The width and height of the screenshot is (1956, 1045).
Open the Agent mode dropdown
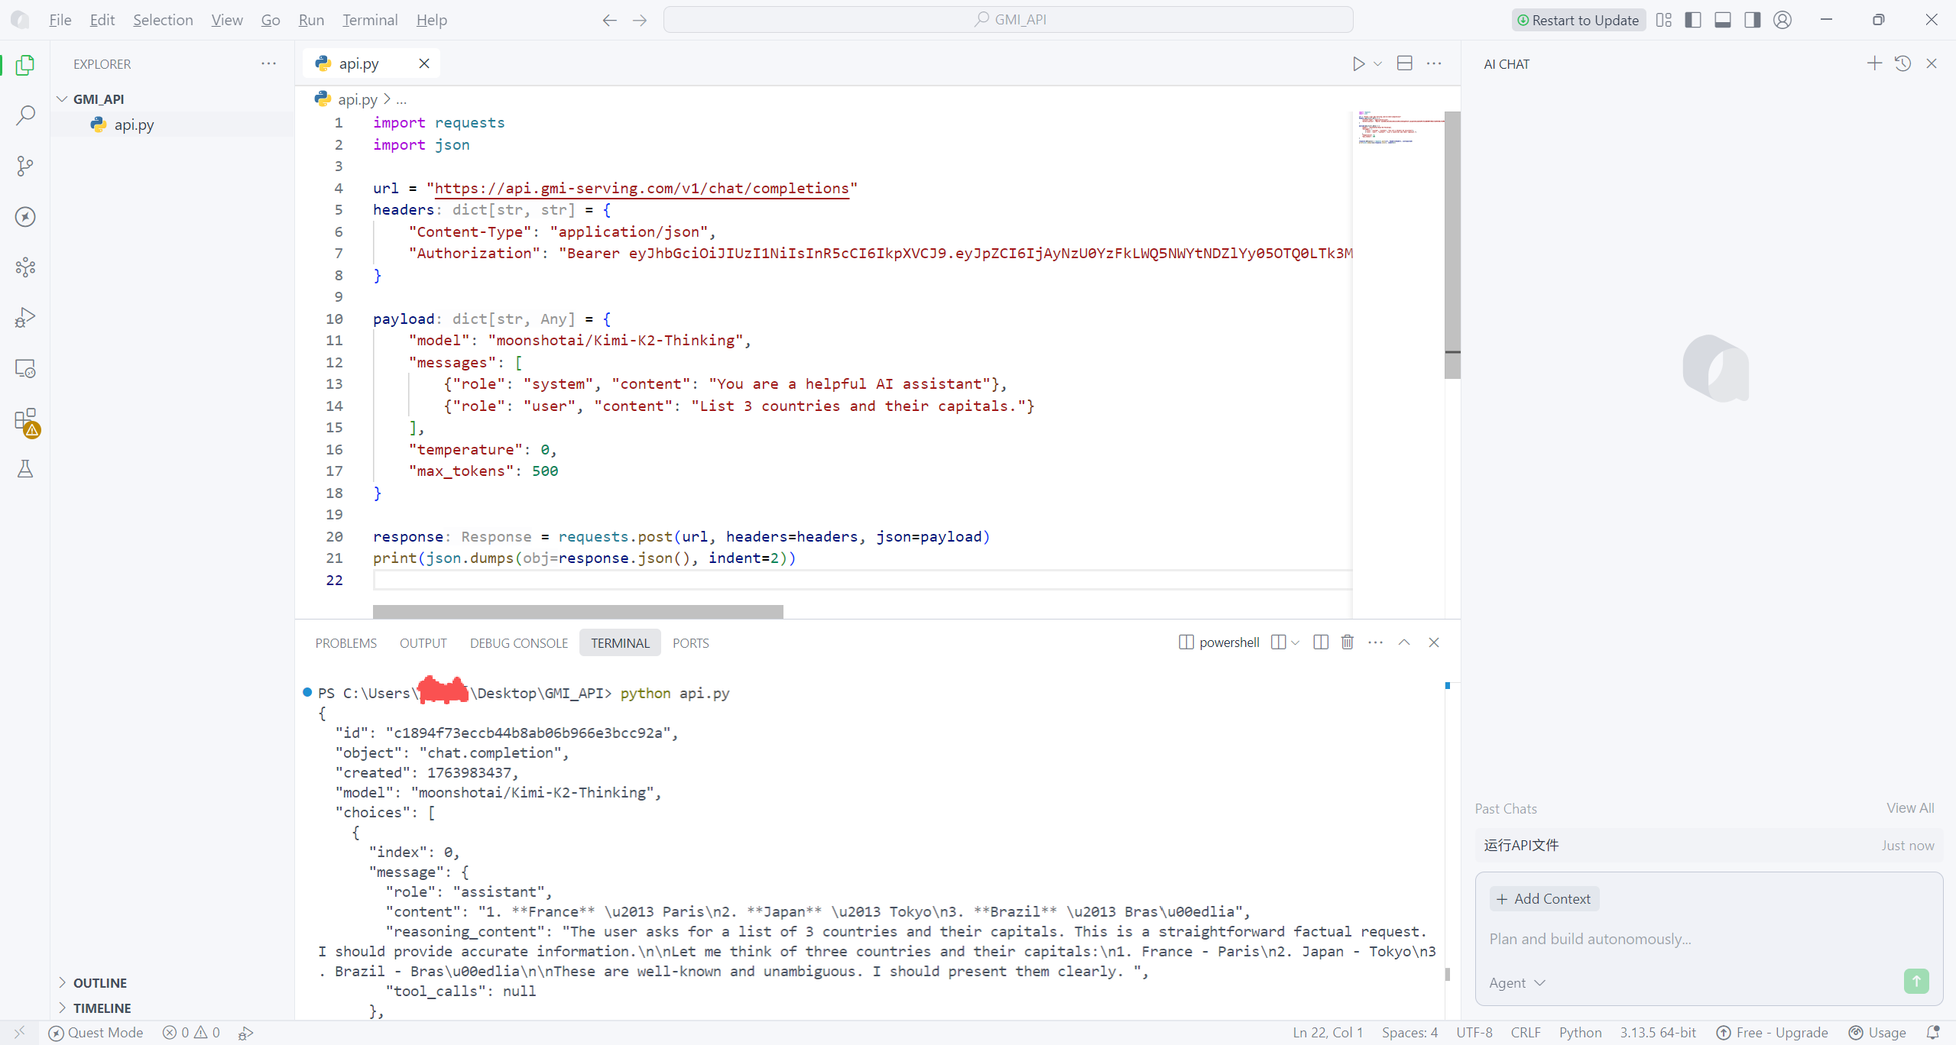click(1516, 983)
